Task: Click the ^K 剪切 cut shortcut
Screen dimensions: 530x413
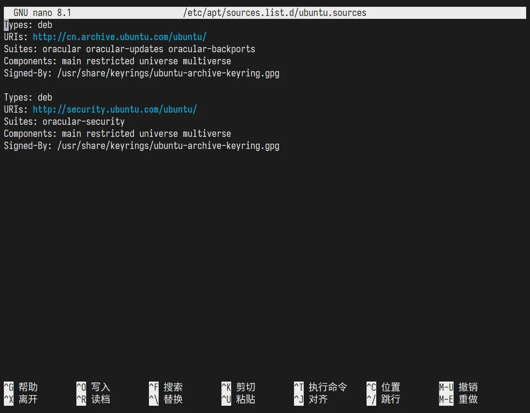Action: click(x=238, y=387)
